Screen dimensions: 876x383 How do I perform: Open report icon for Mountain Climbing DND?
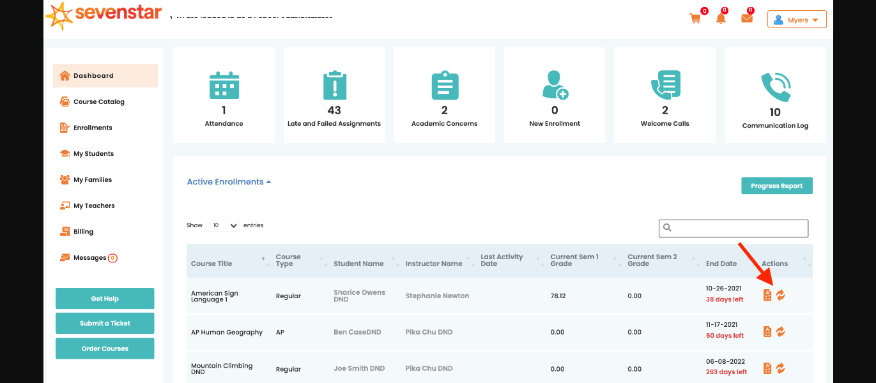(767, 368)
